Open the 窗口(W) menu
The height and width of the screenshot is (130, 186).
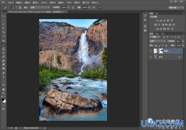(x=86, y=2)
